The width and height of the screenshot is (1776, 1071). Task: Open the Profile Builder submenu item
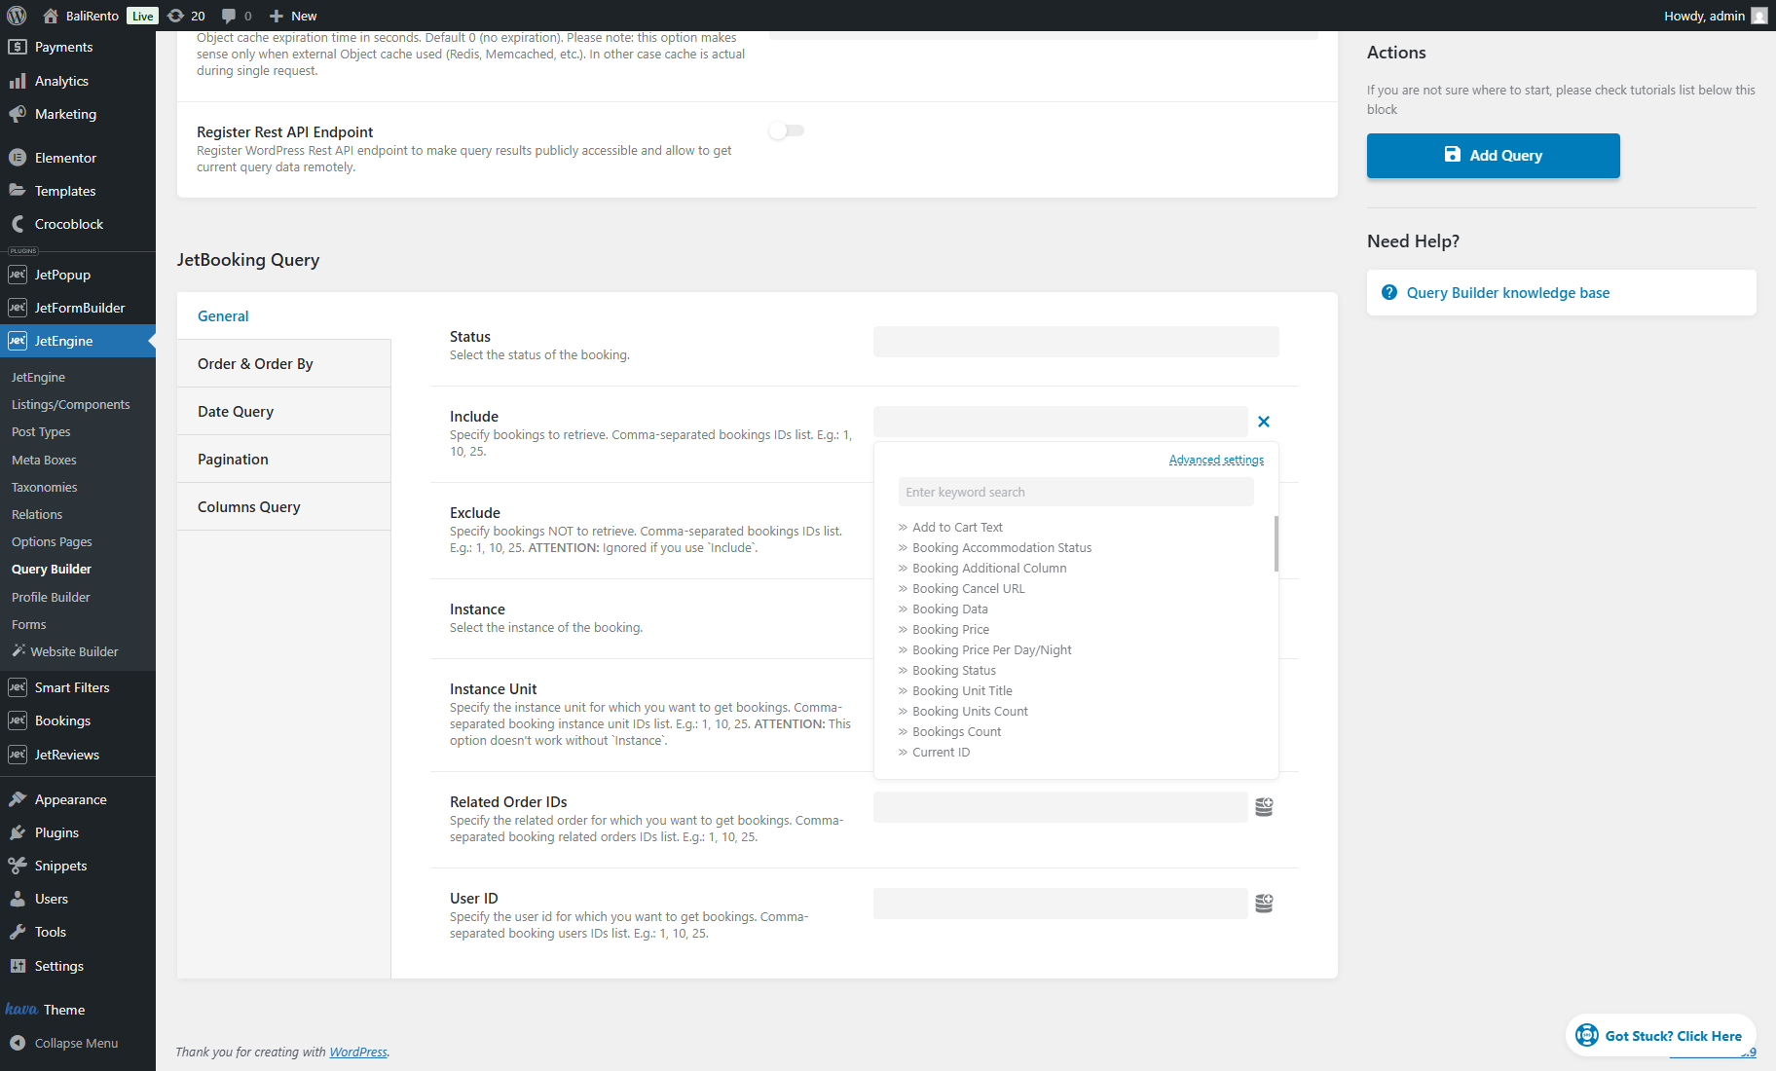tap(51, 597)
